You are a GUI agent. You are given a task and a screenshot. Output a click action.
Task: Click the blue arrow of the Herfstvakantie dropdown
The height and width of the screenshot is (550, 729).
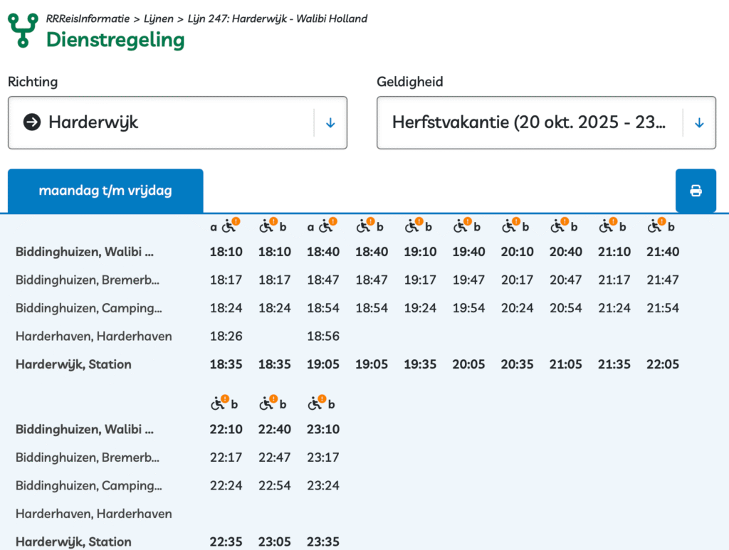pos(699,123)
